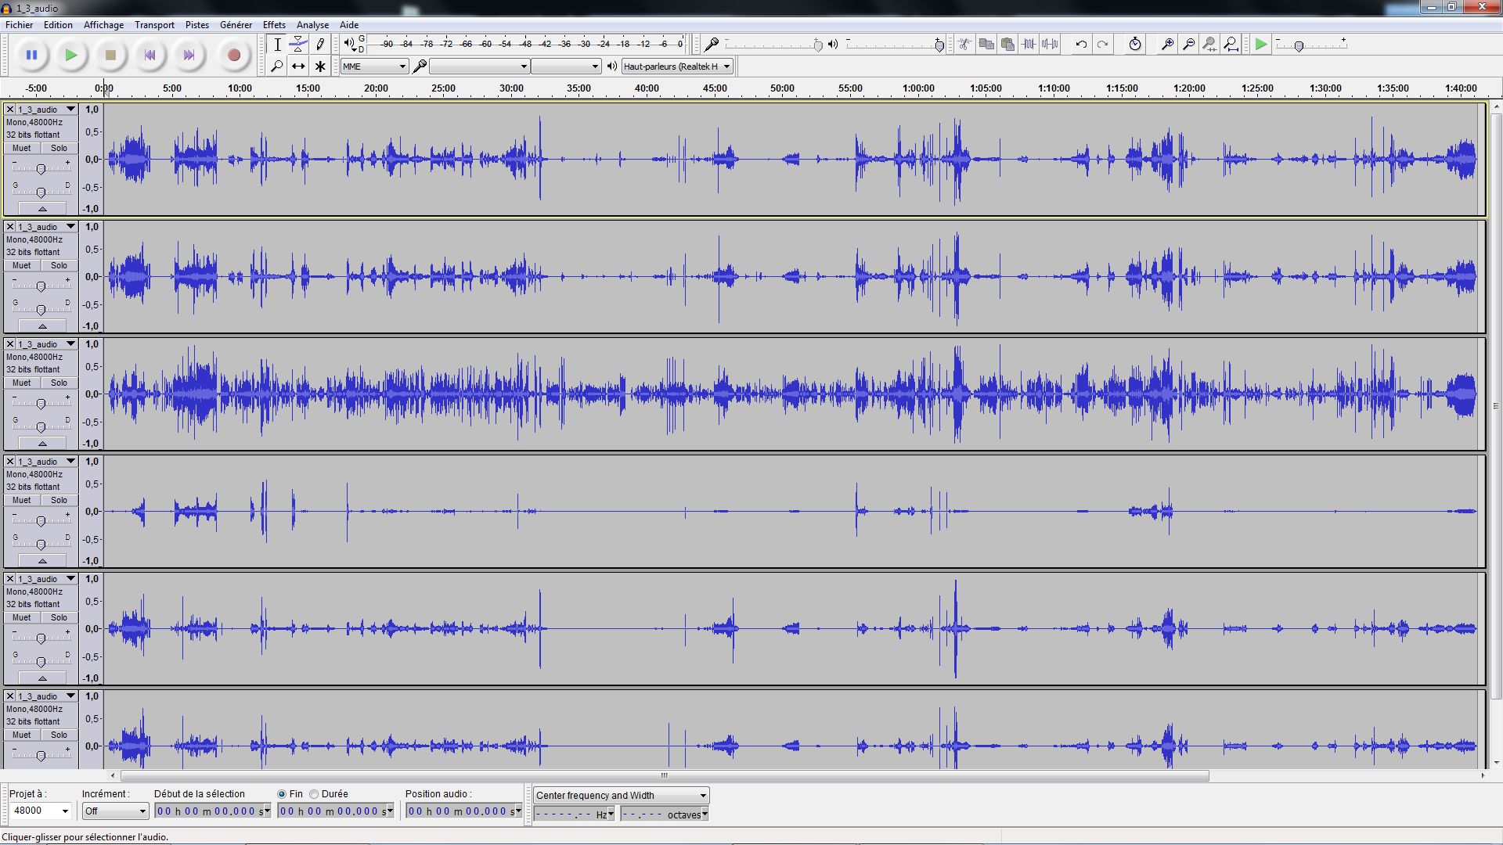Screen dimensions: 1503x845
Task: Open the Analyse menu
Action: (x=312, y=25)
